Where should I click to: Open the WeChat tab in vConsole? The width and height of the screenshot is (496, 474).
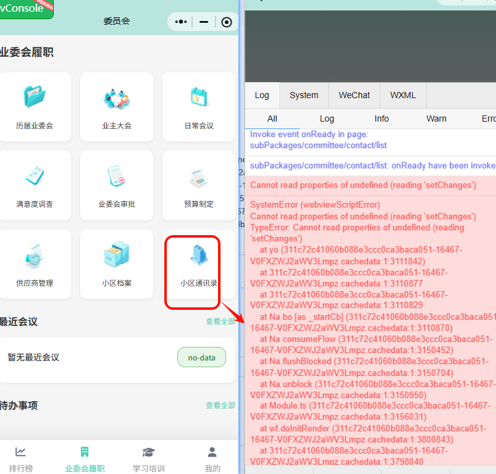pos(353,95)
